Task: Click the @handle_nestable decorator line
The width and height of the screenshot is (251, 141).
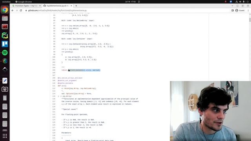Action: pos(65,83)
